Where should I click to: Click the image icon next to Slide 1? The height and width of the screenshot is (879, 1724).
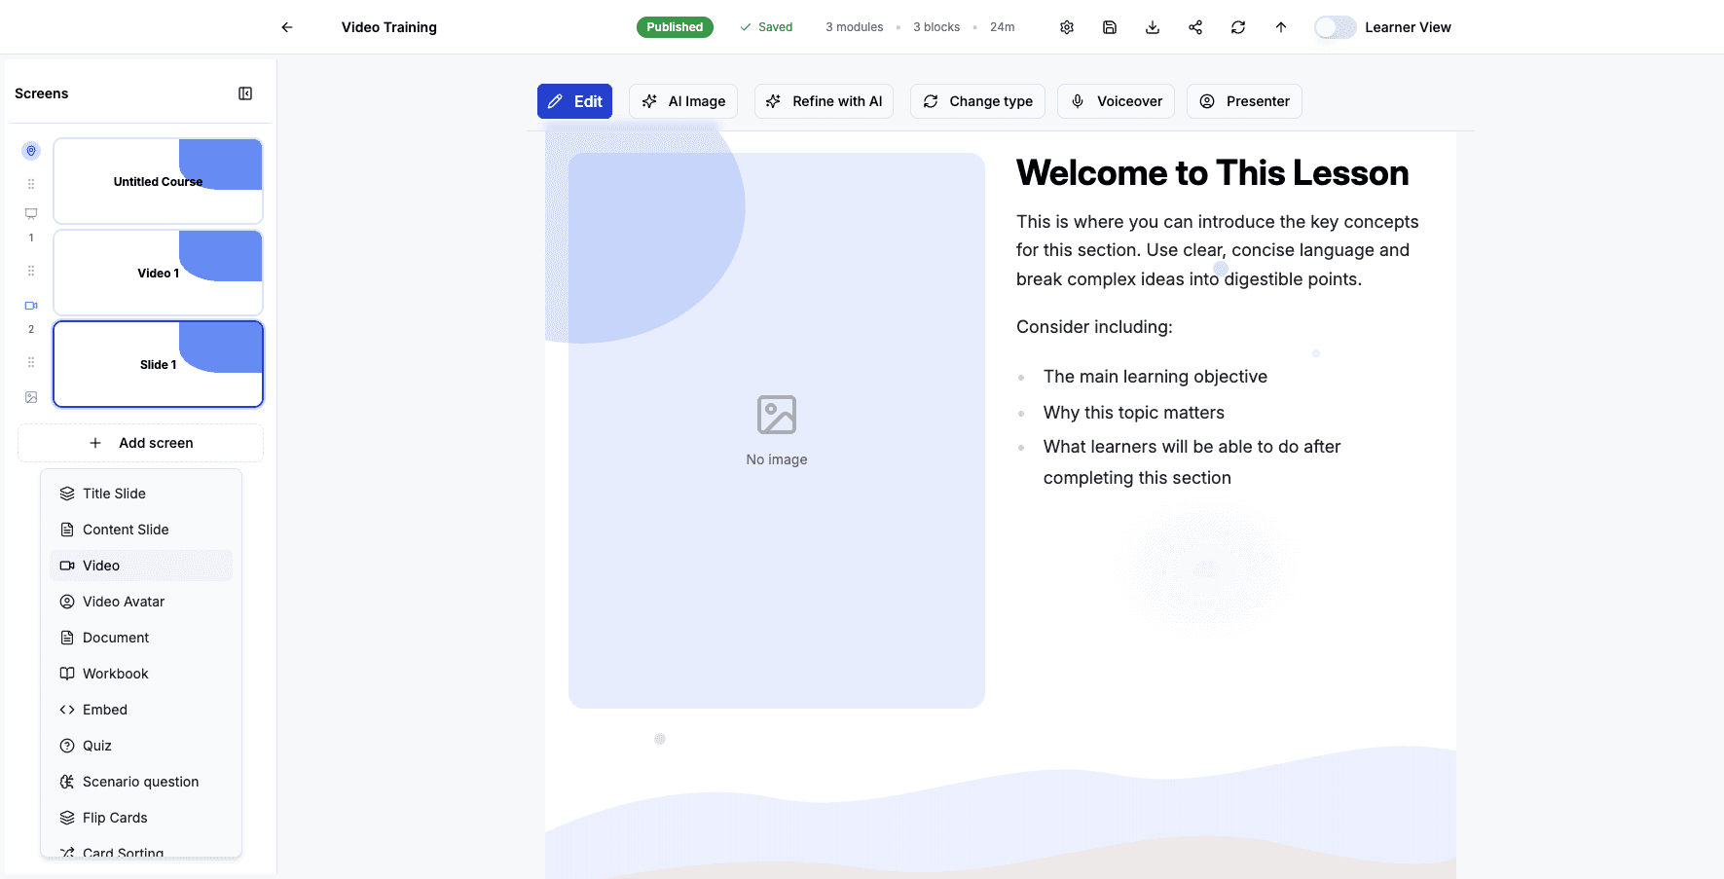click(30, 396)
